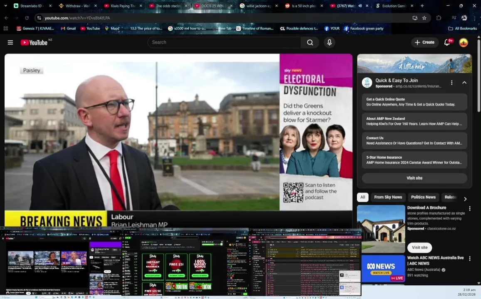Open media control icon in Chrome toolbar
This screenshot has width=481, height=299.
(x=454, y=18)
